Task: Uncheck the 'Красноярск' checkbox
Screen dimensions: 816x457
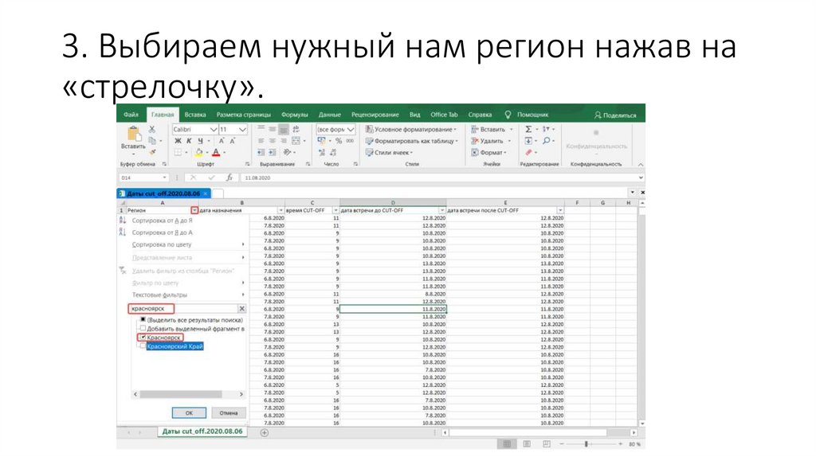Action: (143, 338)
